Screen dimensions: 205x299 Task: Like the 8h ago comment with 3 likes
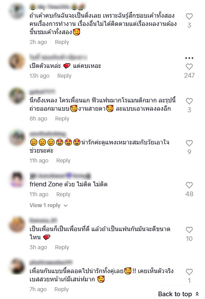coord(189,101)
